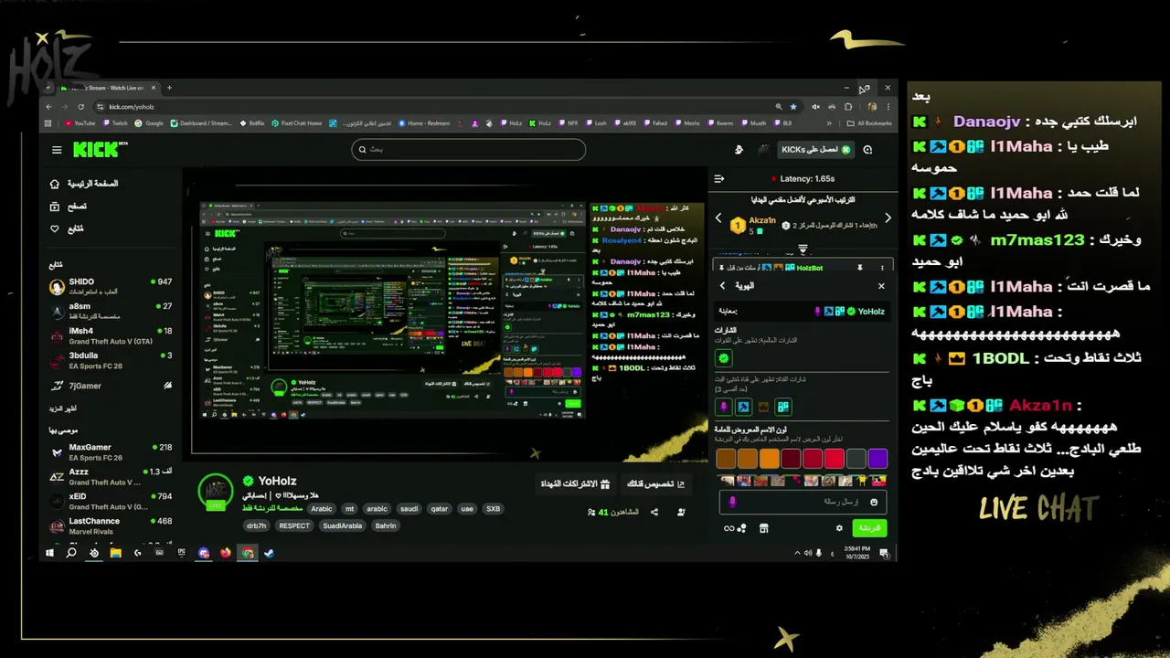Show hidden system tray icons chevron
This screenshot has height=658, width=1170.
[796, 553]
